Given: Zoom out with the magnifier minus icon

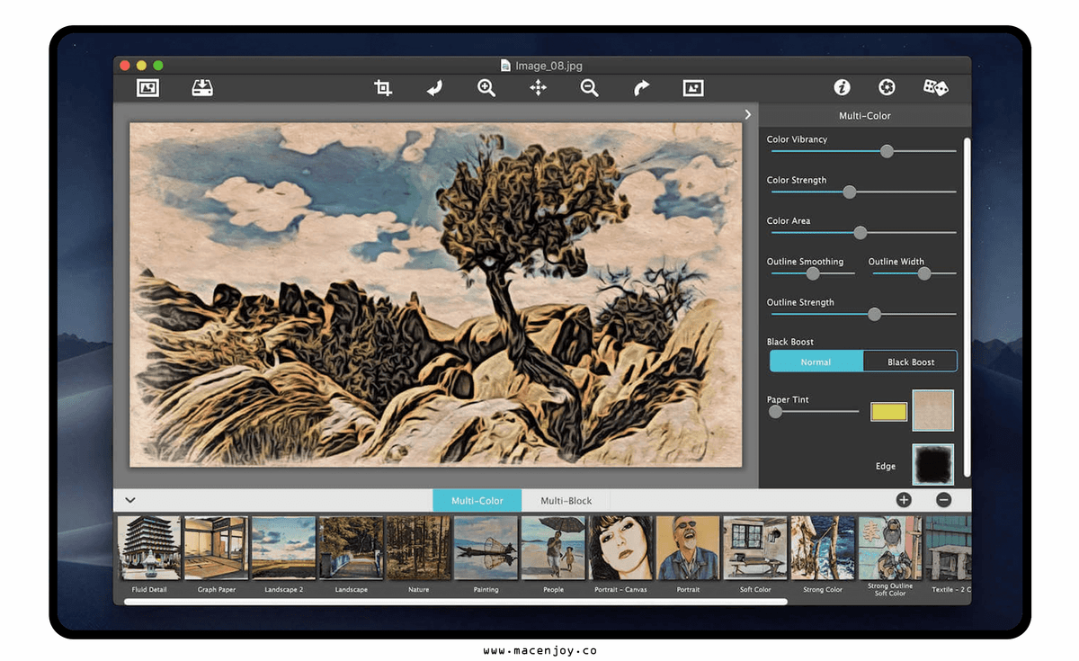Looking at the screenshot, I should coord(589,88).
